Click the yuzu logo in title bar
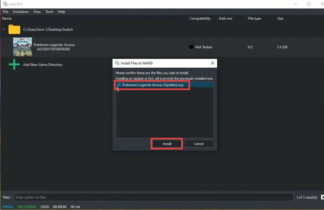Viewport: 324px width, 210px height. coord(5,4)
